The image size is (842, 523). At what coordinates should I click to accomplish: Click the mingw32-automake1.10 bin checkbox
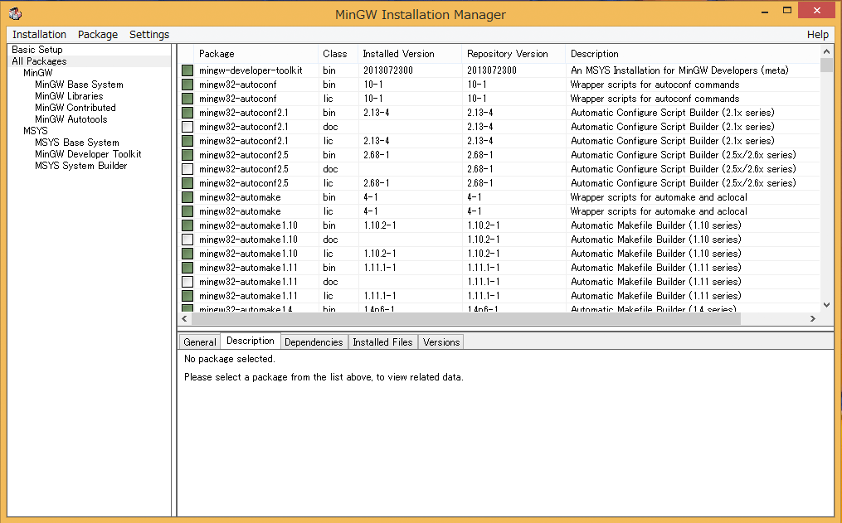tap(187, 225)
